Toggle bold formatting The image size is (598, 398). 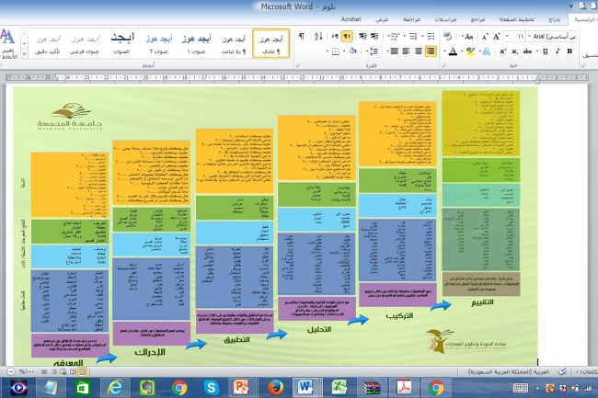pyautogui.click(x=569, y=51)
